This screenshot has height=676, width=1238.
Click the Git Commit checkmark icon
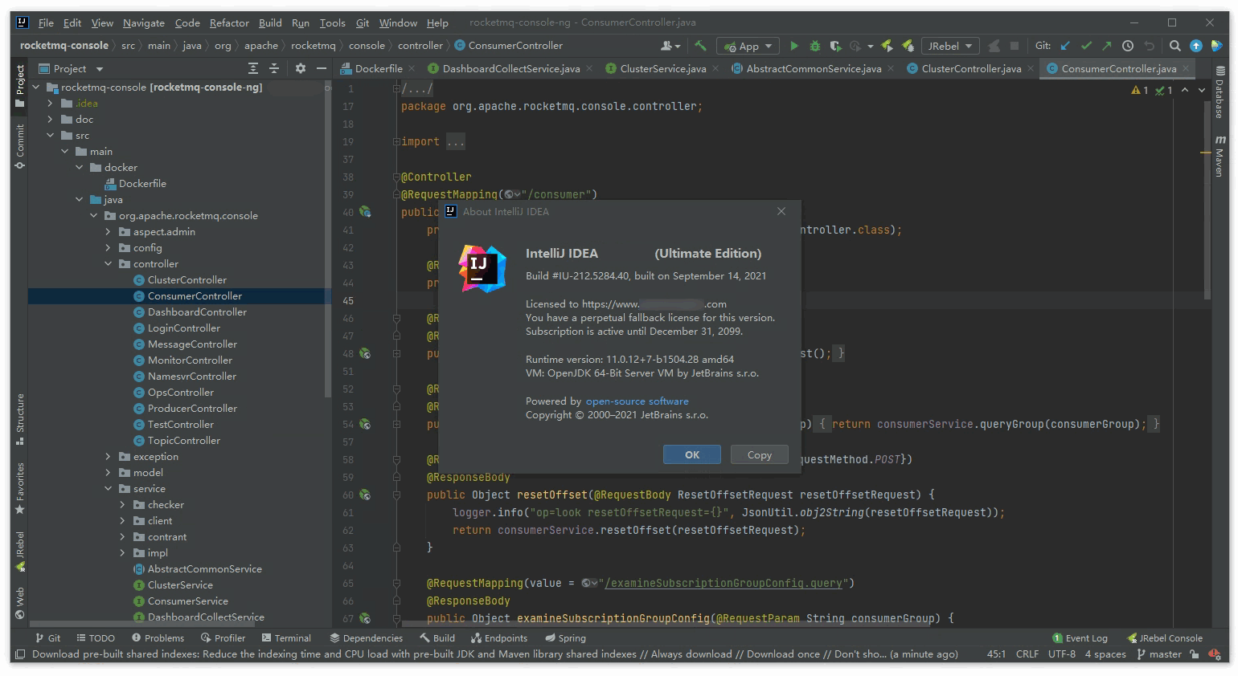[1087, 46]
